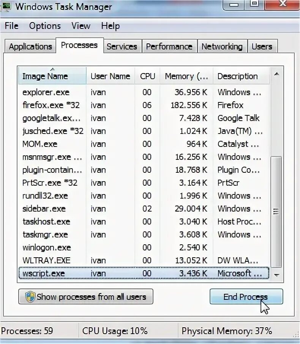300x344 pixels.
Task: Click the CPU Usage: 10% status entry
Action: (115, 331)
